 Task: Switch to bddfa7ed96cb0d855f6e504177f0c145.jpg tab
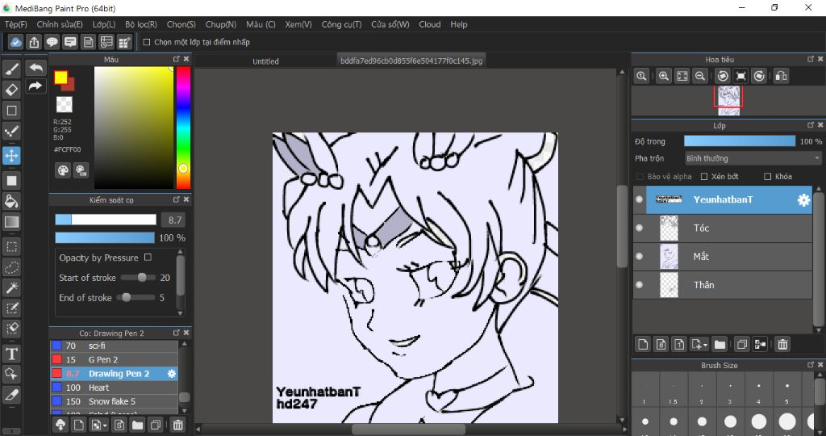point(411,61)
